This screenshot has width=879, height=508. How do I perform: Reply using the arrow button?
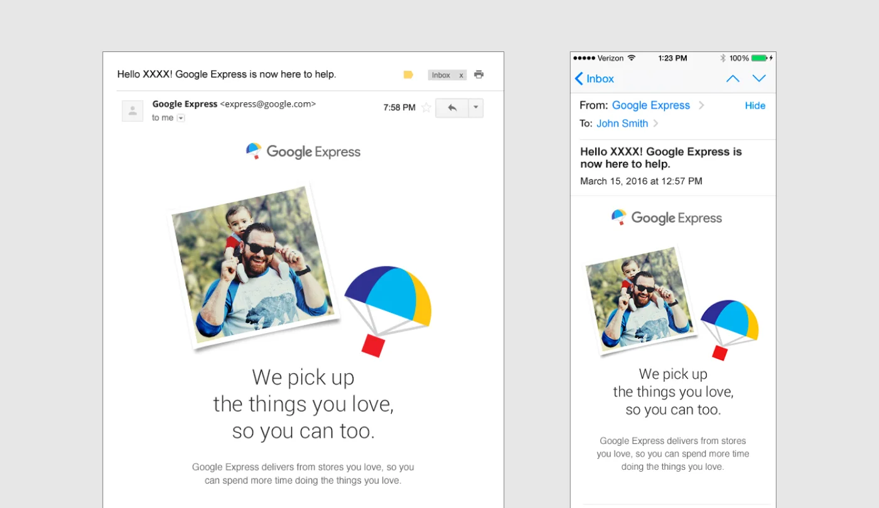452,108
